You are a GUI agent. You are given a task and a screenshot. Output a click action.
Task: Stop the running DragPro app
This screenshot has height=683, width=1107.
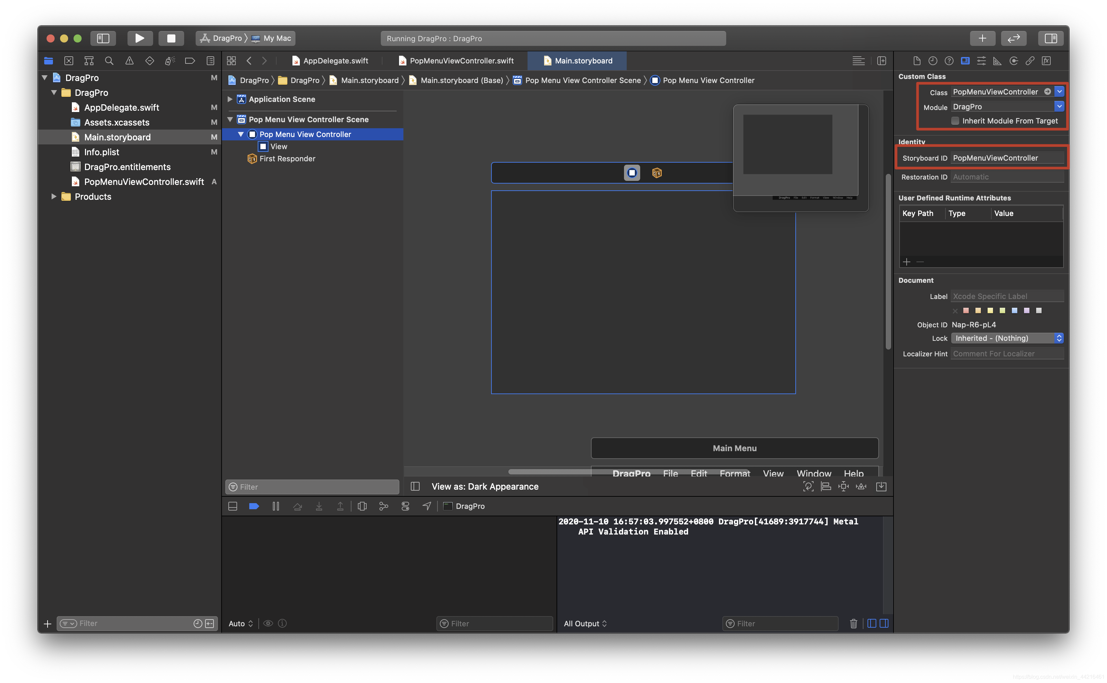[171, 38]
